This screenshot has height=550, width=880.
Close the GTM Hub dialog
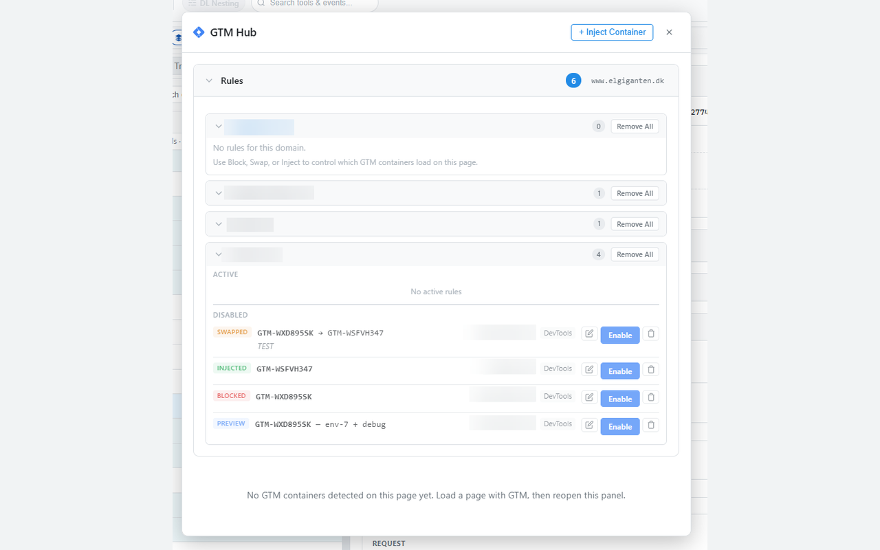(x=669, y=32)
